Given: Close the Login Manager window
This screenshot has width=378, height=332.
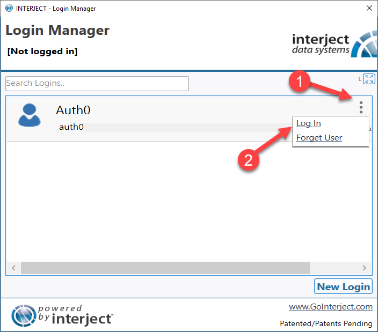Looking at the screenshot, I should [x=369, y=8].
